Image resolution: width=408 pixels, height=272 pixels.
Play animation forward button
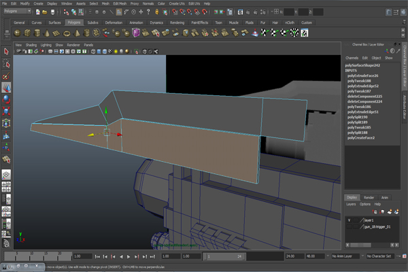tap(129, 256)
